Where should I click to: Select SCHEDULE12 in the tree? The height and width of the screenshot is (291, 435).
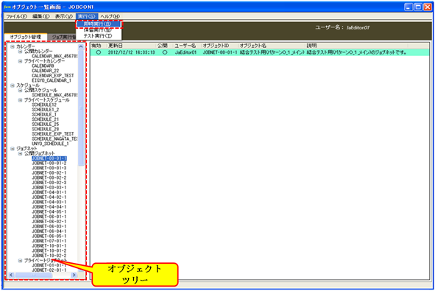pos(44,105)
